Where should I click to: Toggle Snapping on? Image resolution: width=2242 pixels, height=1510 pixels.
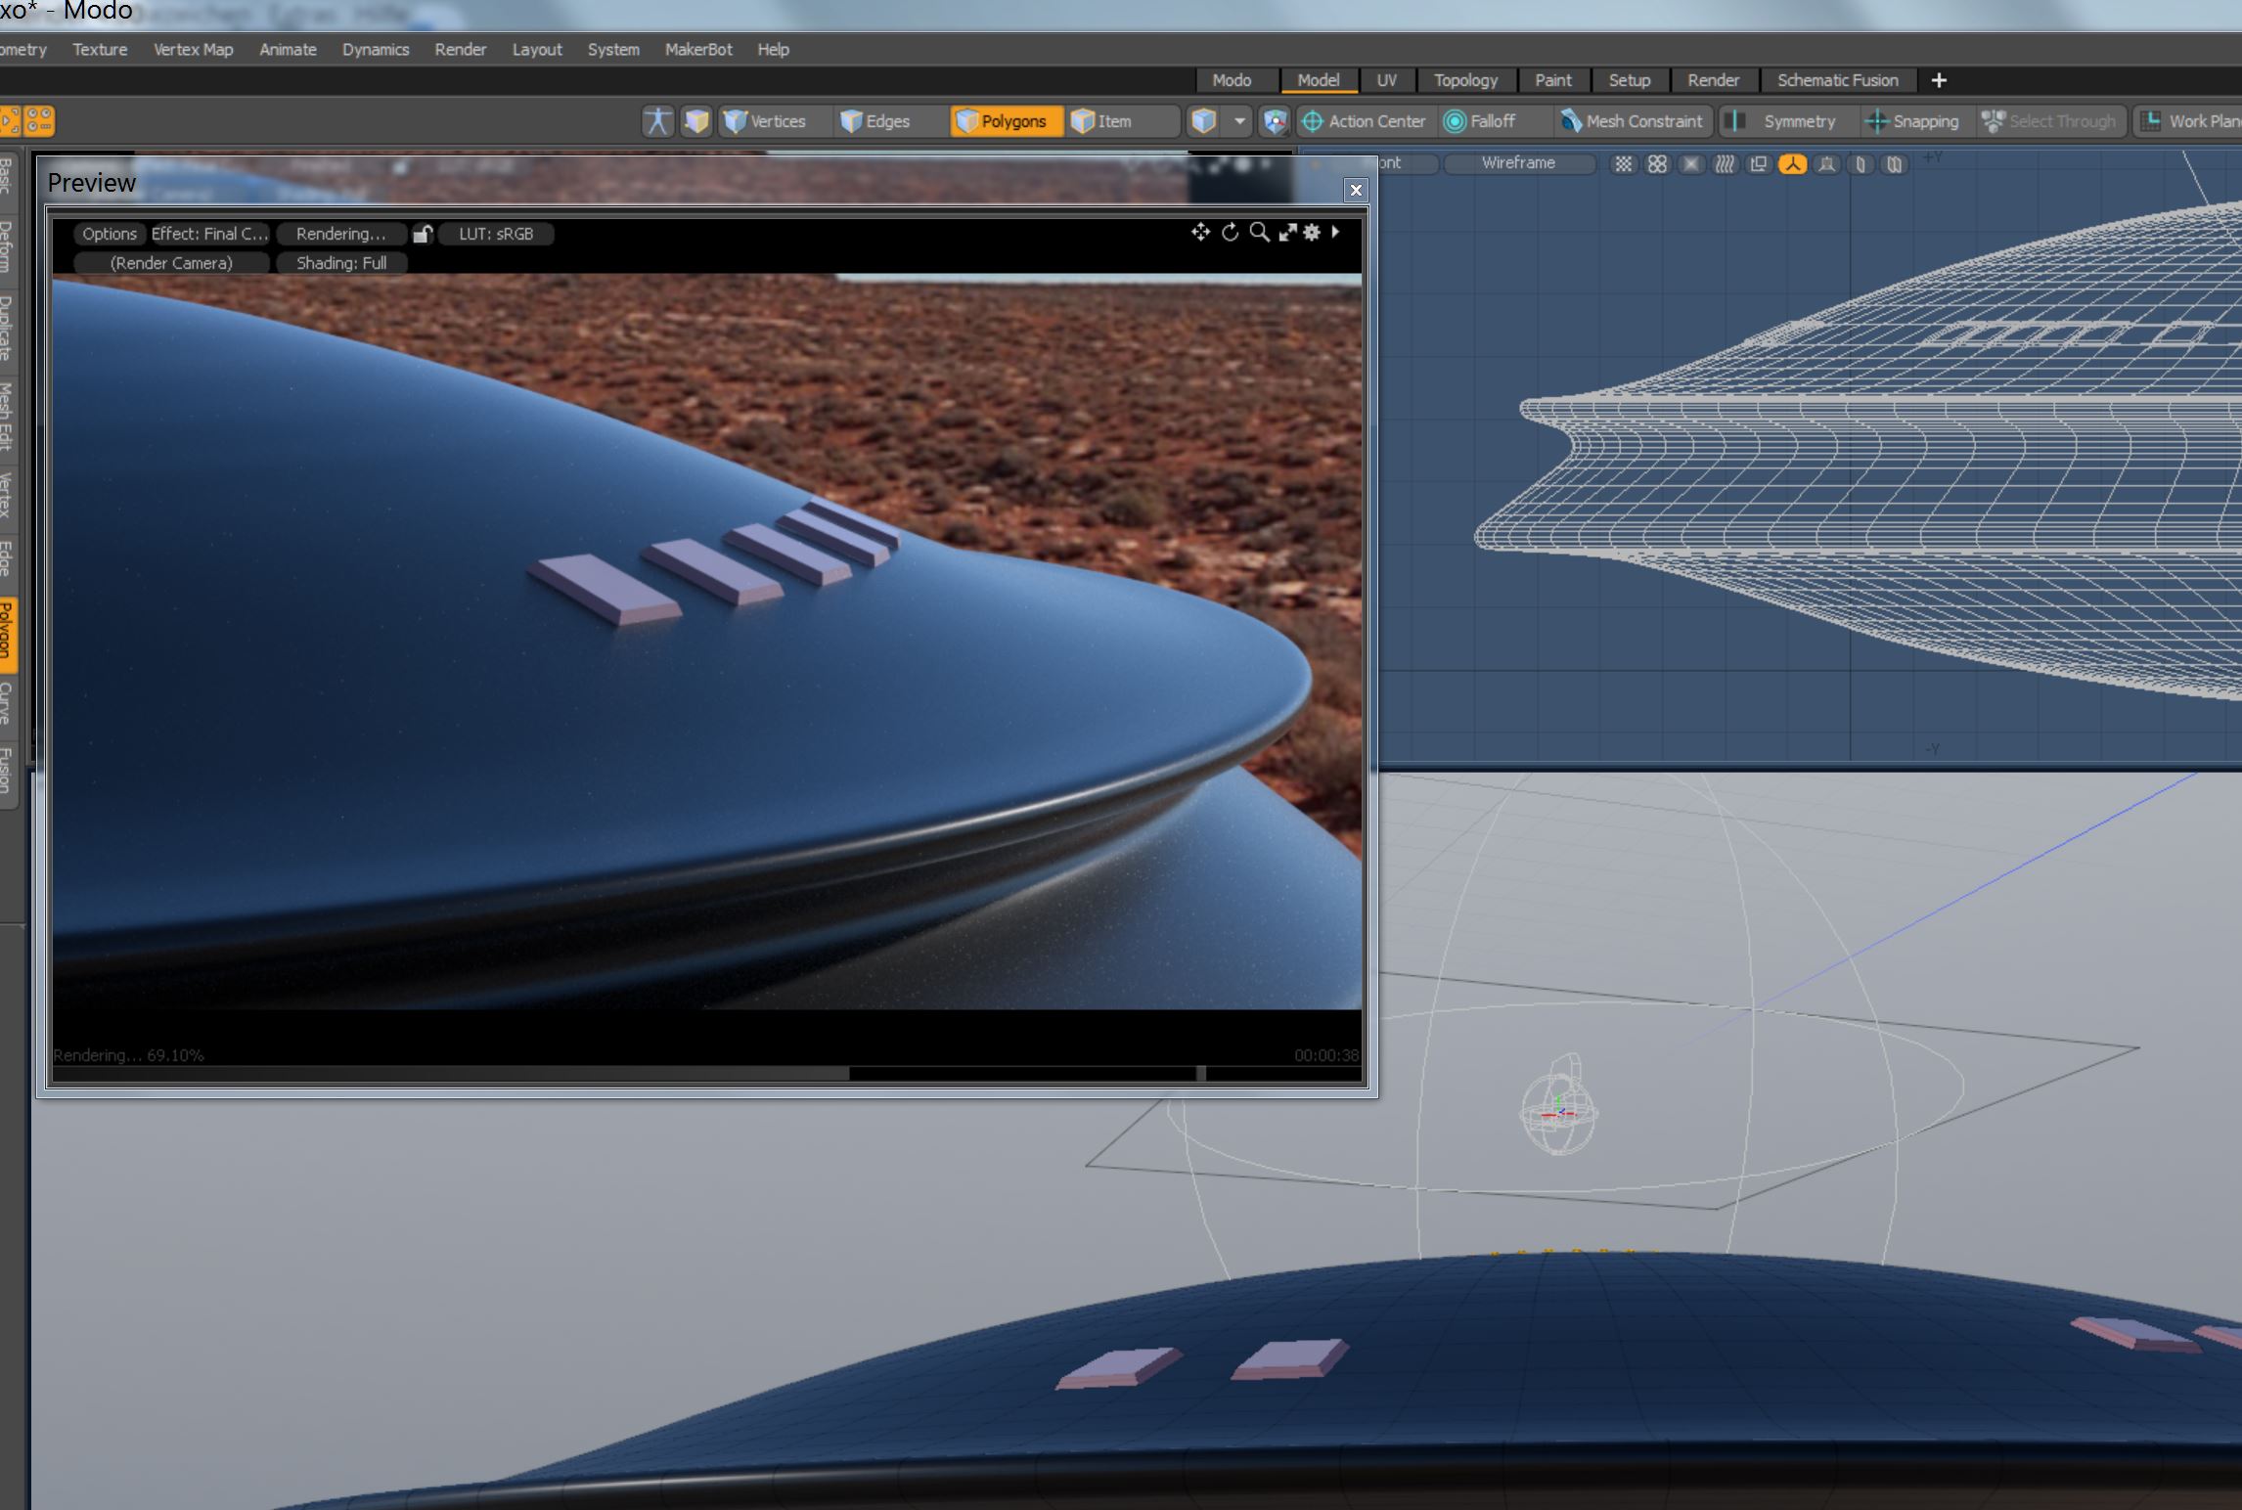1913,121
